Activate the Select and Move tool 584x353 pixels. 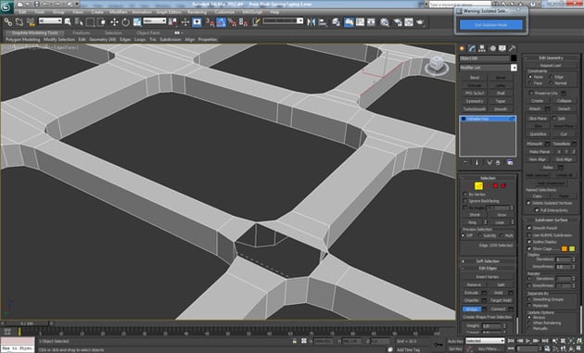114,22
